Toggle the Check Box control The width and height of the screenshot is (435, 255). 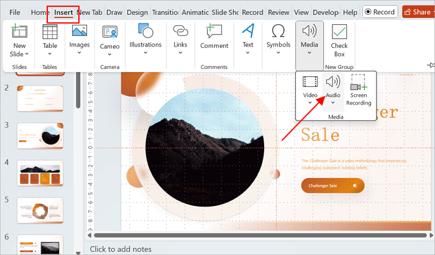pyautogui.click(x=339, y=32)
